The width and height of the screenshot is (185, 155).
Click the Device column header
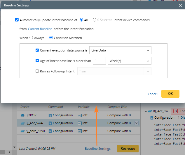tap(25, 107)
